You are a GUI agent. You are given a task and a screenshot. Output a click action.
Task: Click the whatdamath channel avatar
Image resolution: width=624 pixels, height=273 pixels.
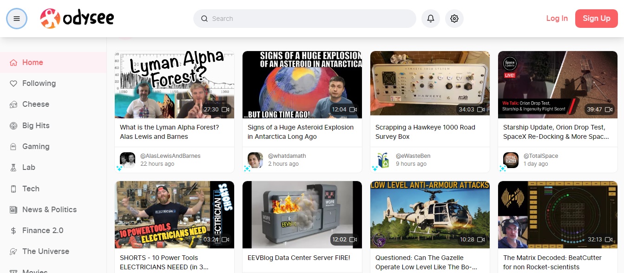click(x=256, y=160)
